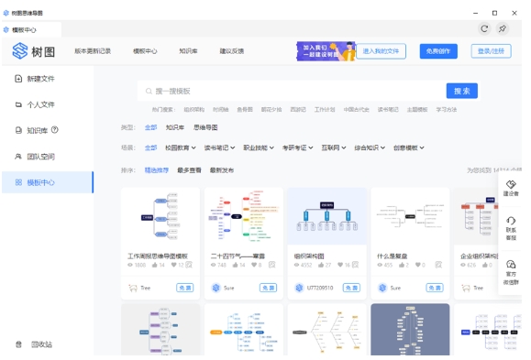Select 模板中心 in left sidebar
Image resolution: width=531 pixels, height=360 pixels.
coord(48,182)
